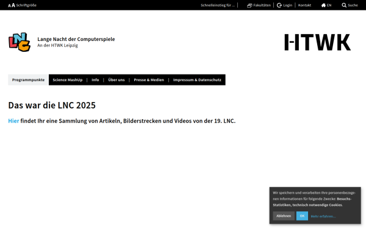Screen dimensions: 366x229
Task: Open Presse & Medien menu item
Action: 149,79
